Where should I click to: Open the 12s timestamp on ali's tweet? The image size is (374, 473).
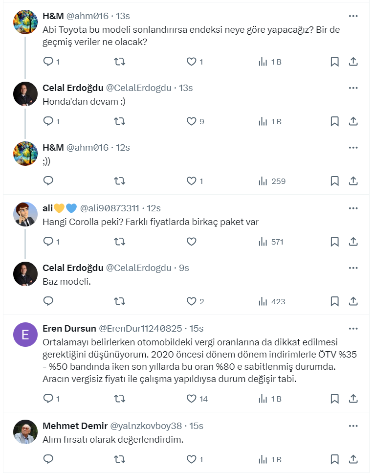[154, 208]
